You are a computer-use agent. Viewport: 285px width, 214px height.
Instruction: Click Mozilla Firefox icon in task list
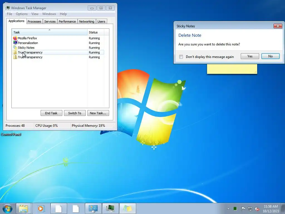click(15, 38)
